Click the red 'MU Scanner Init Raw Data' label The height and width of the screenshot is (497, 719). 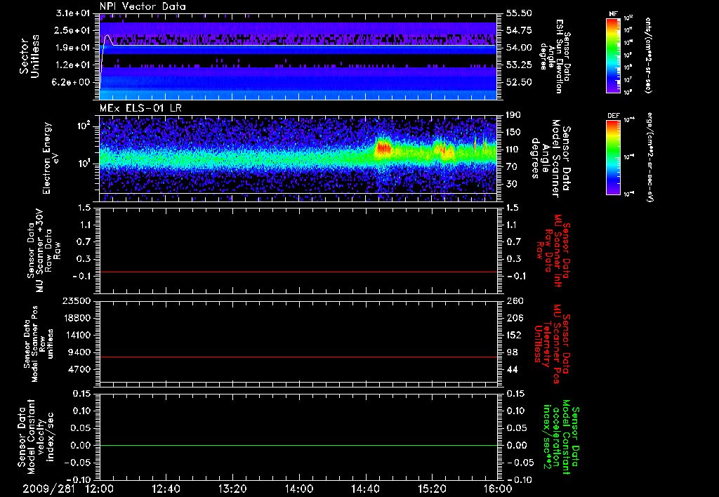553,251
